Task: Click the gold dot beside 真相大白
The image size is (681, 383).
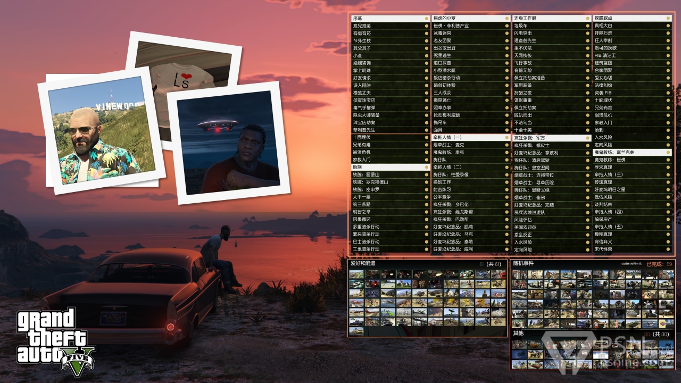Action: click(667, 26)
